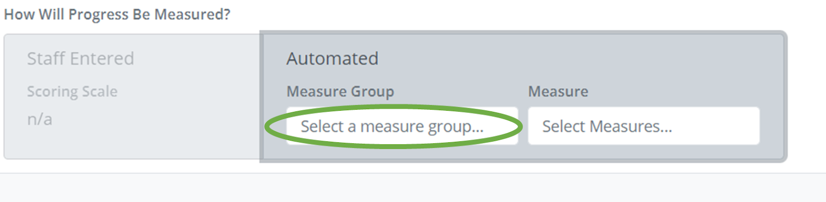Open the Select Measures dropdown
Screen dimensions: 826x202
click(x=644, y=126)
